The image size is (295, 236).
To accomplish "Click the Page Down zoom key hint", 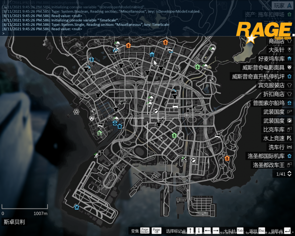I will (x=145, y=231).
